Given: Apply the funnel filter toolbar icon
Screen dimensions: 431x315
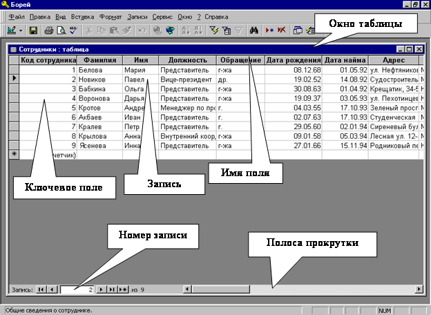Looking at the screenshot, I should (x=239, y=30).
